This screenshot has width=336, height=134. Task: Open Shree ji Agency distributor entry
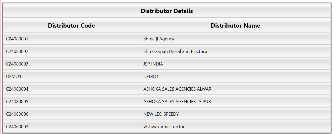159,39
